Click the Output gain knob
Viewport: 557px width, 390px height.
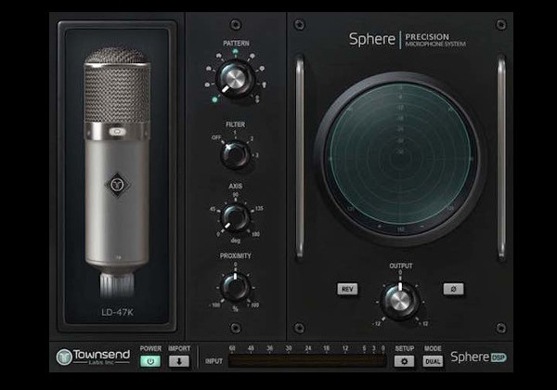[x=400, y=301]
